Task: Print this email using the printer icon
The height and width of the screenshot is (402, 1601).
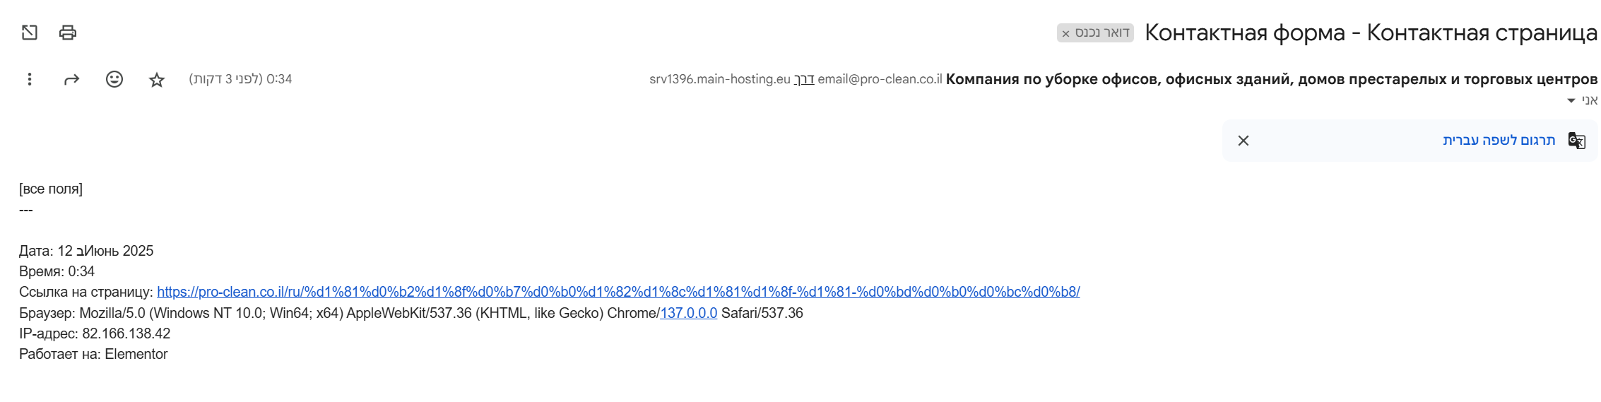Action: (x=68, y=32)
